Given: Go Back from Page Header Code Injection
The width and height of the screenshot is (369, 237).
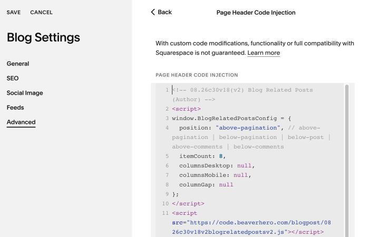Looking at the screenshot, I should [161, 12].
